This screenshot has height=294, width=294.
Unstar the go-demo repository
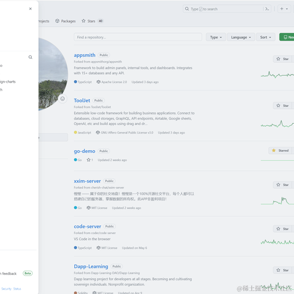[281, 151]
